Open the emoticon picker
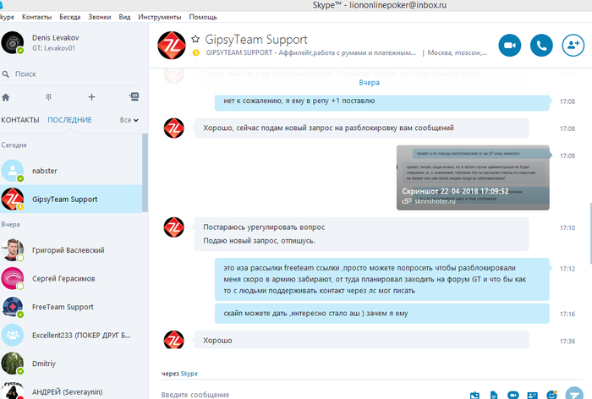 coord(551,395)
